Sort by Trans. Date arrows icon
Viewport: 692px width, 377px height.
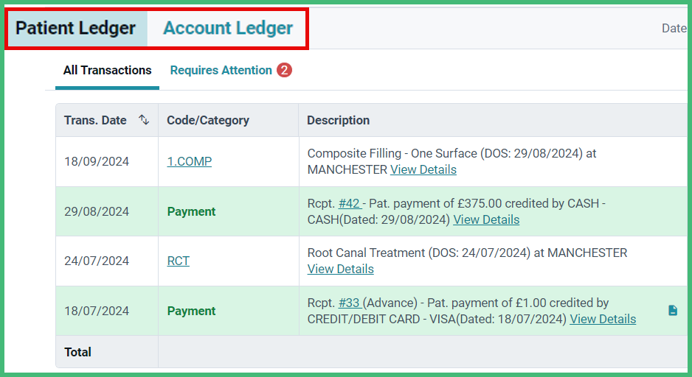(144, 120)
